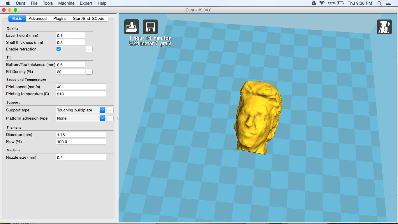
Task: Click the 'Enable retraction' label
Action: click(x=21, y=49)
